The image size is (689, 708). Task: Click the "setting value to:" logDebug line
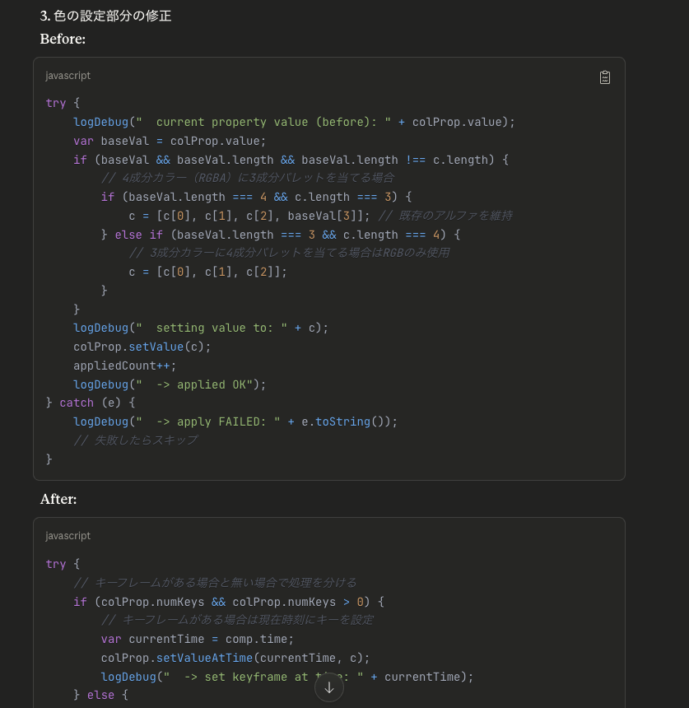[x=201, y=328]
